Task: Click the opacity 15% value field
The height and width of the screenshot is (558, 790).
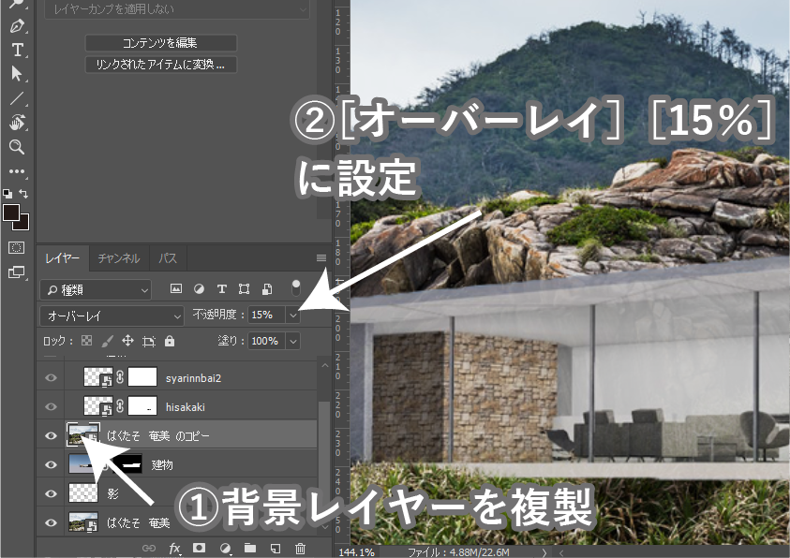Action: pyautogui.click(x=266, y=315)
